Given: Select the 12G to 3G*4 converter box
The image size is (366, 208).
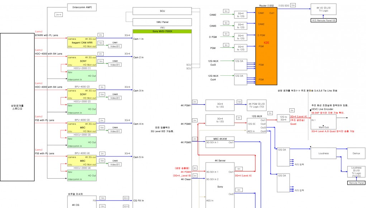Looking at the screenshot, I should tap(283, 118).
